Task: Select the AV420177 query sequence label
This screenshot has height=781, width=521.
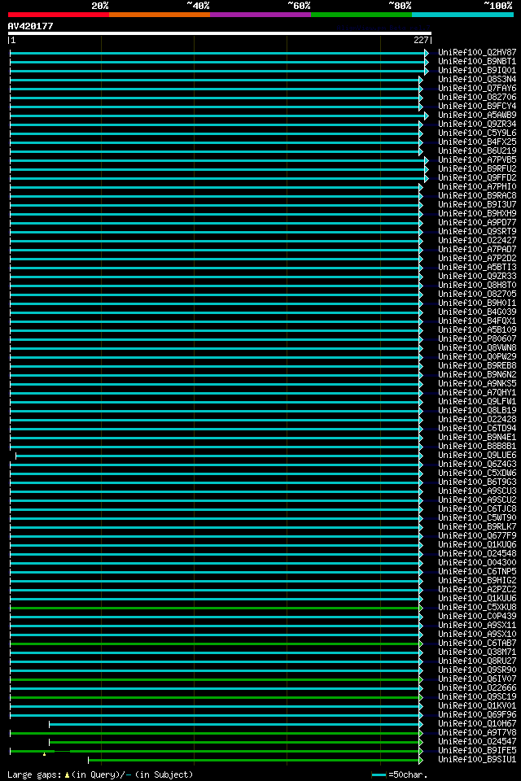Action: (x=30, y=26)
